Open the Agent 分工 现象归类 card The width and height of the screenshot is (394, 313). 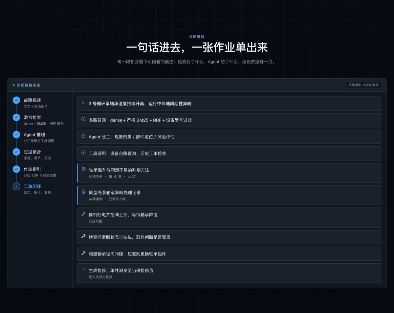point(229,137)
